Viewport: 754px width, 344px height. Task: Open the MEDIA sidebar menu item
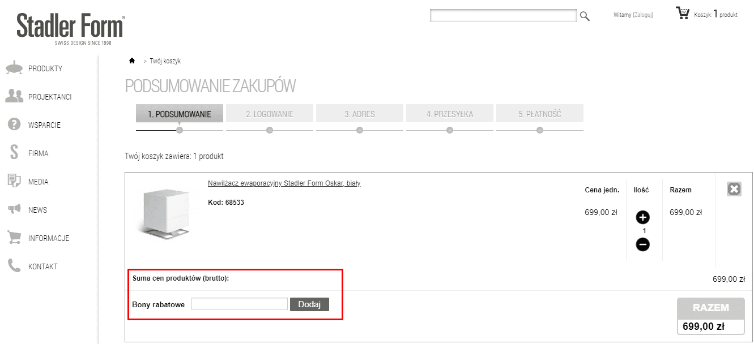(39, 182)
